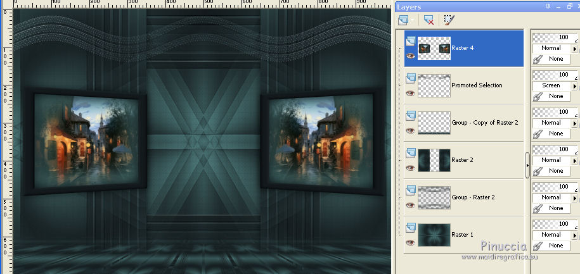Click the layer type icon for Raster 4
Image resolution: width=580 pixels, height=274 pixels.
(411, 41)
